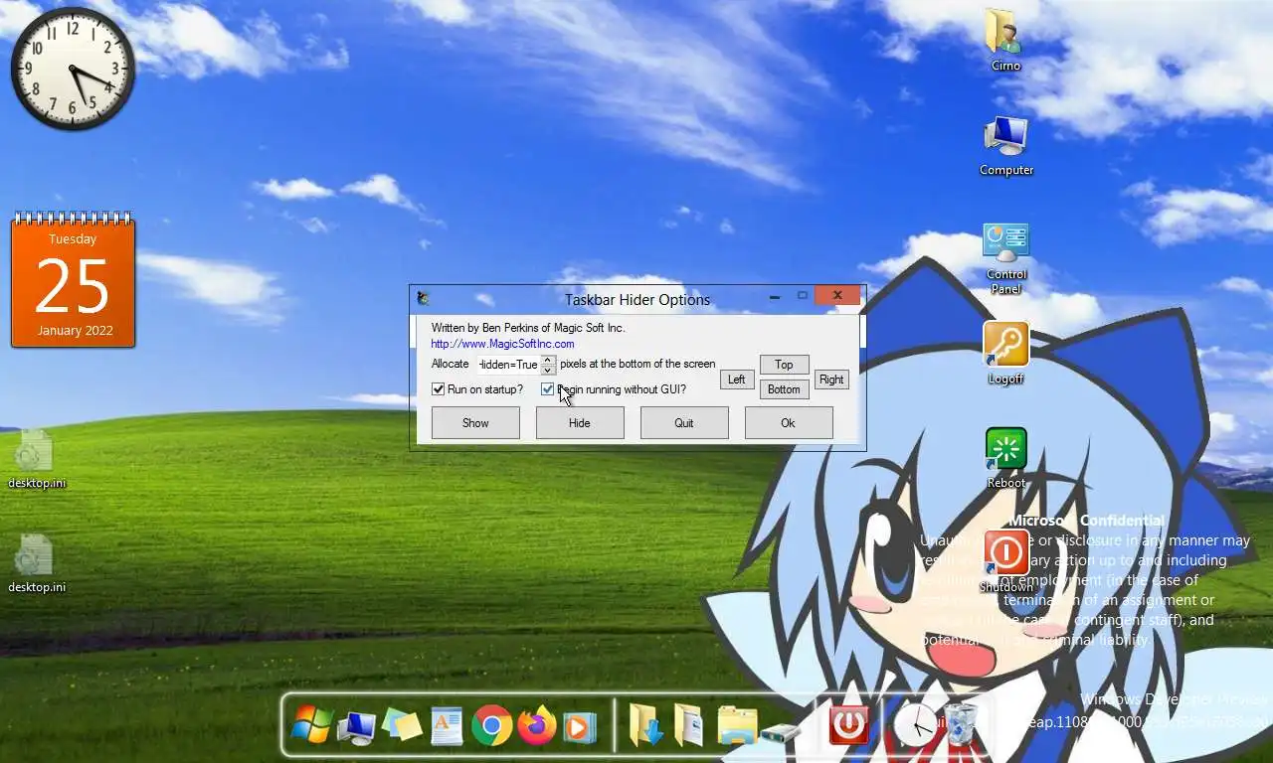Open the File Explorer icon in the dock
This screenshot has width=1273, height=763.
tap(737, 726)
